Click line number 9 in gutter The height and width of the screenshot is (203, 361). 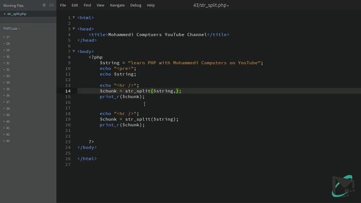tap(69, 63)
